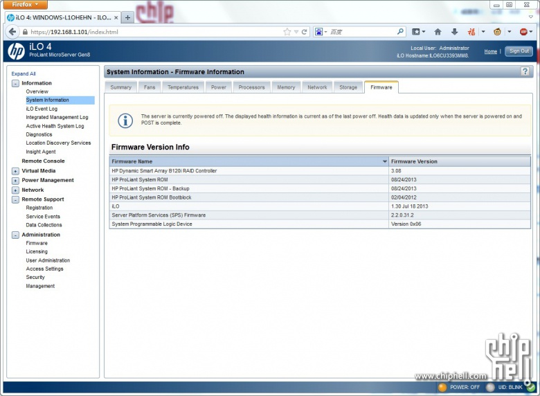The width and height of the screenshot is (540, 396).
Task: Reload the page with the refresh icon
Action: click(x=304, y=32)
